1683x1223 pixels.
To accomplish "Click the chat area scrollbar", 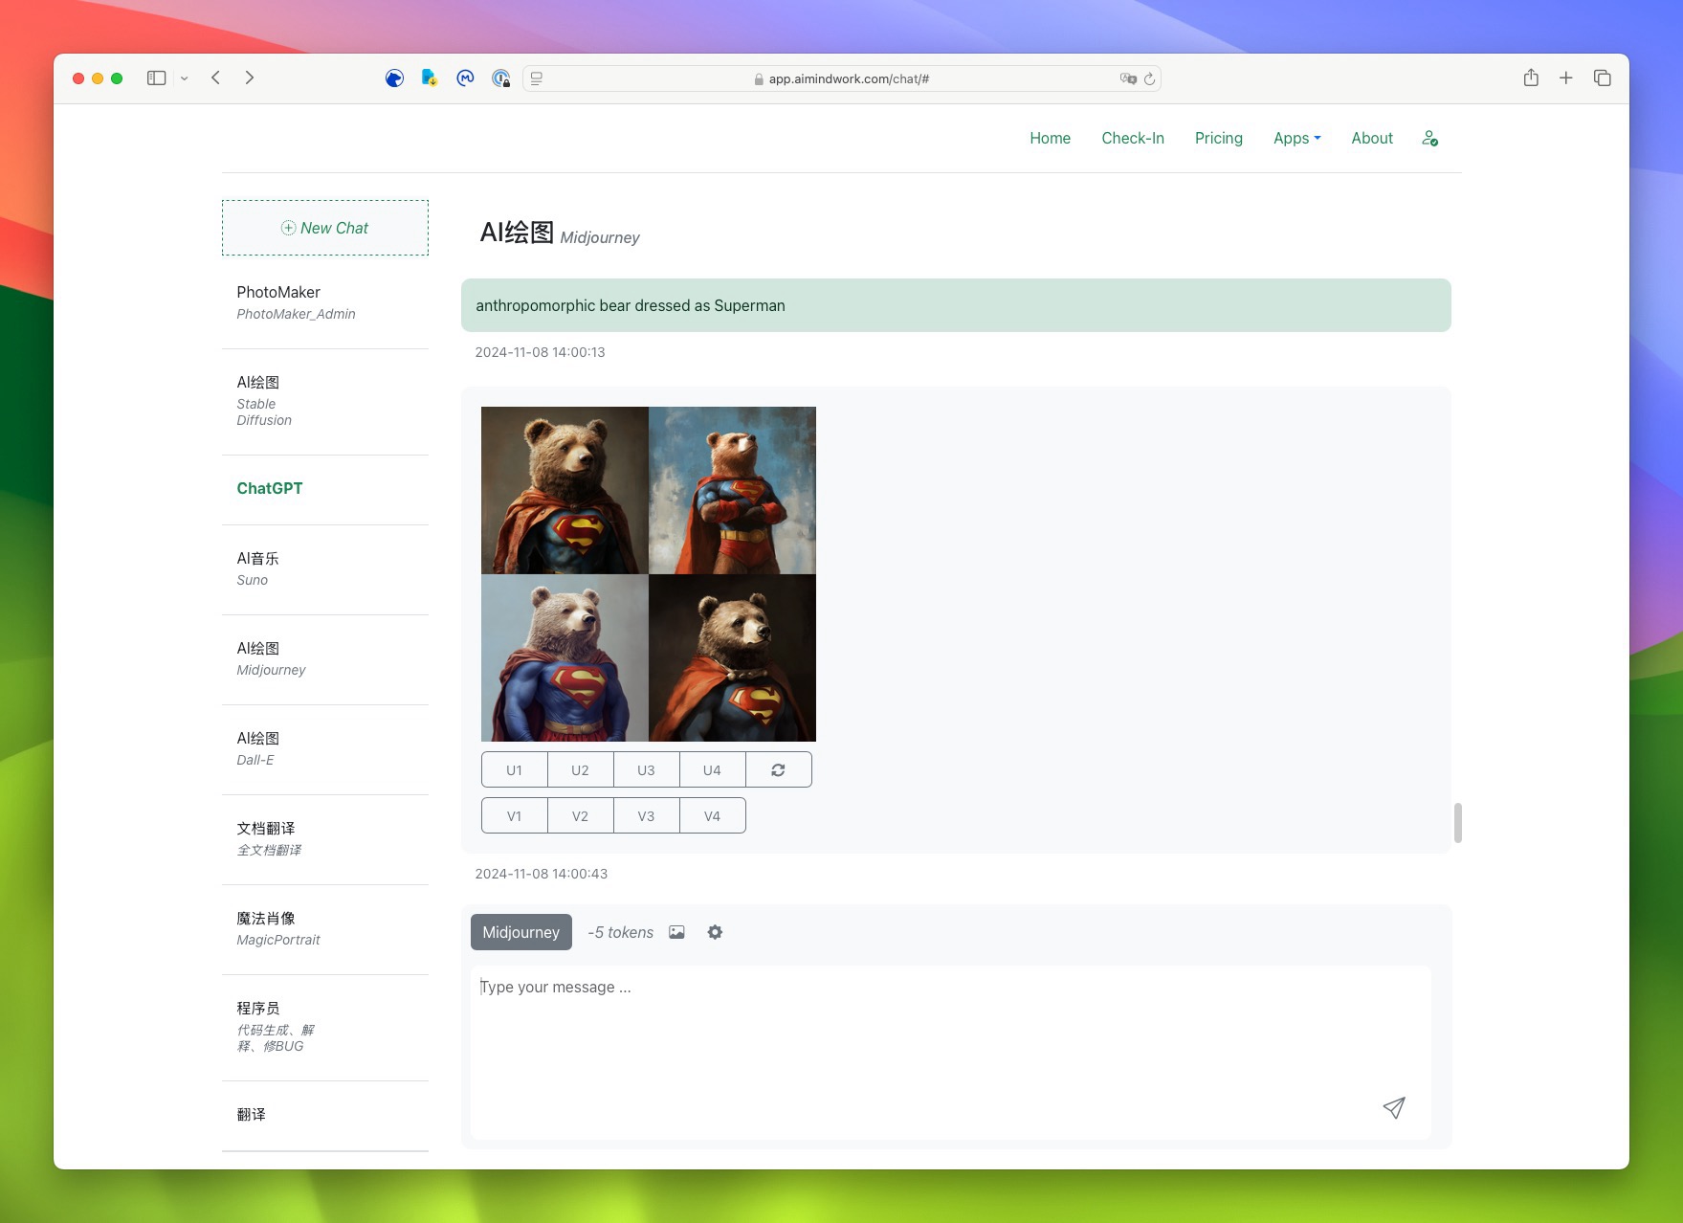I will click(x=1457, y=823).
